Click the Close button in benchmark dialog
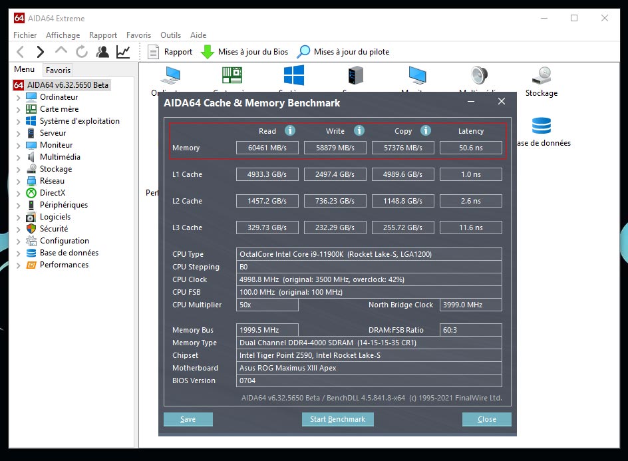Screen dimensions: 628x461 pos(486,419)
